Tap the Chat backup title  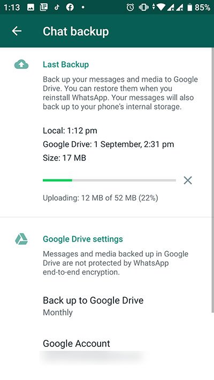tap(76, 32)
